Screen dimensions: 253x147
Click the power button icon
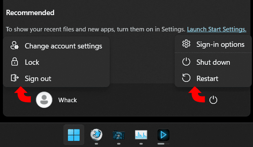pos(213,100)
